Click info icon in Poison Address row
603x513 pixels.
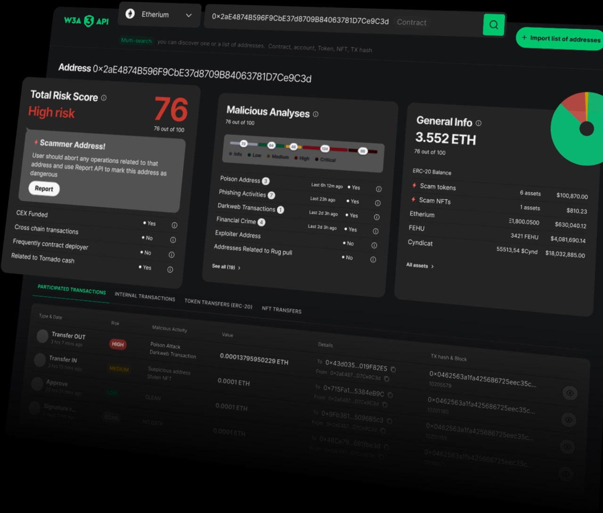pos(379,189)
